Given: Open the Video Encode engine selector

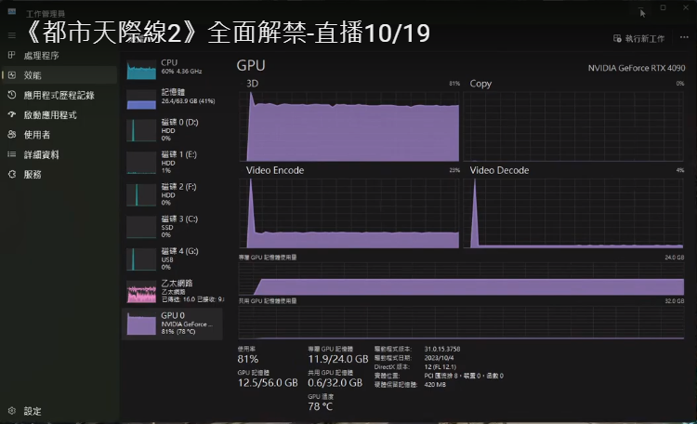Looking at the screenshot, I should click(275, 171).
